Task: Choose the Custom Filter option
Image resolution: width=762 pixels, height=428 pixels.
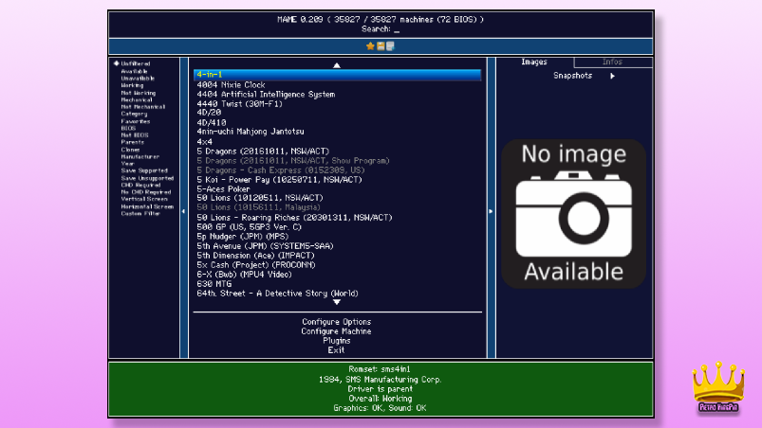Action: click(140, 213)
